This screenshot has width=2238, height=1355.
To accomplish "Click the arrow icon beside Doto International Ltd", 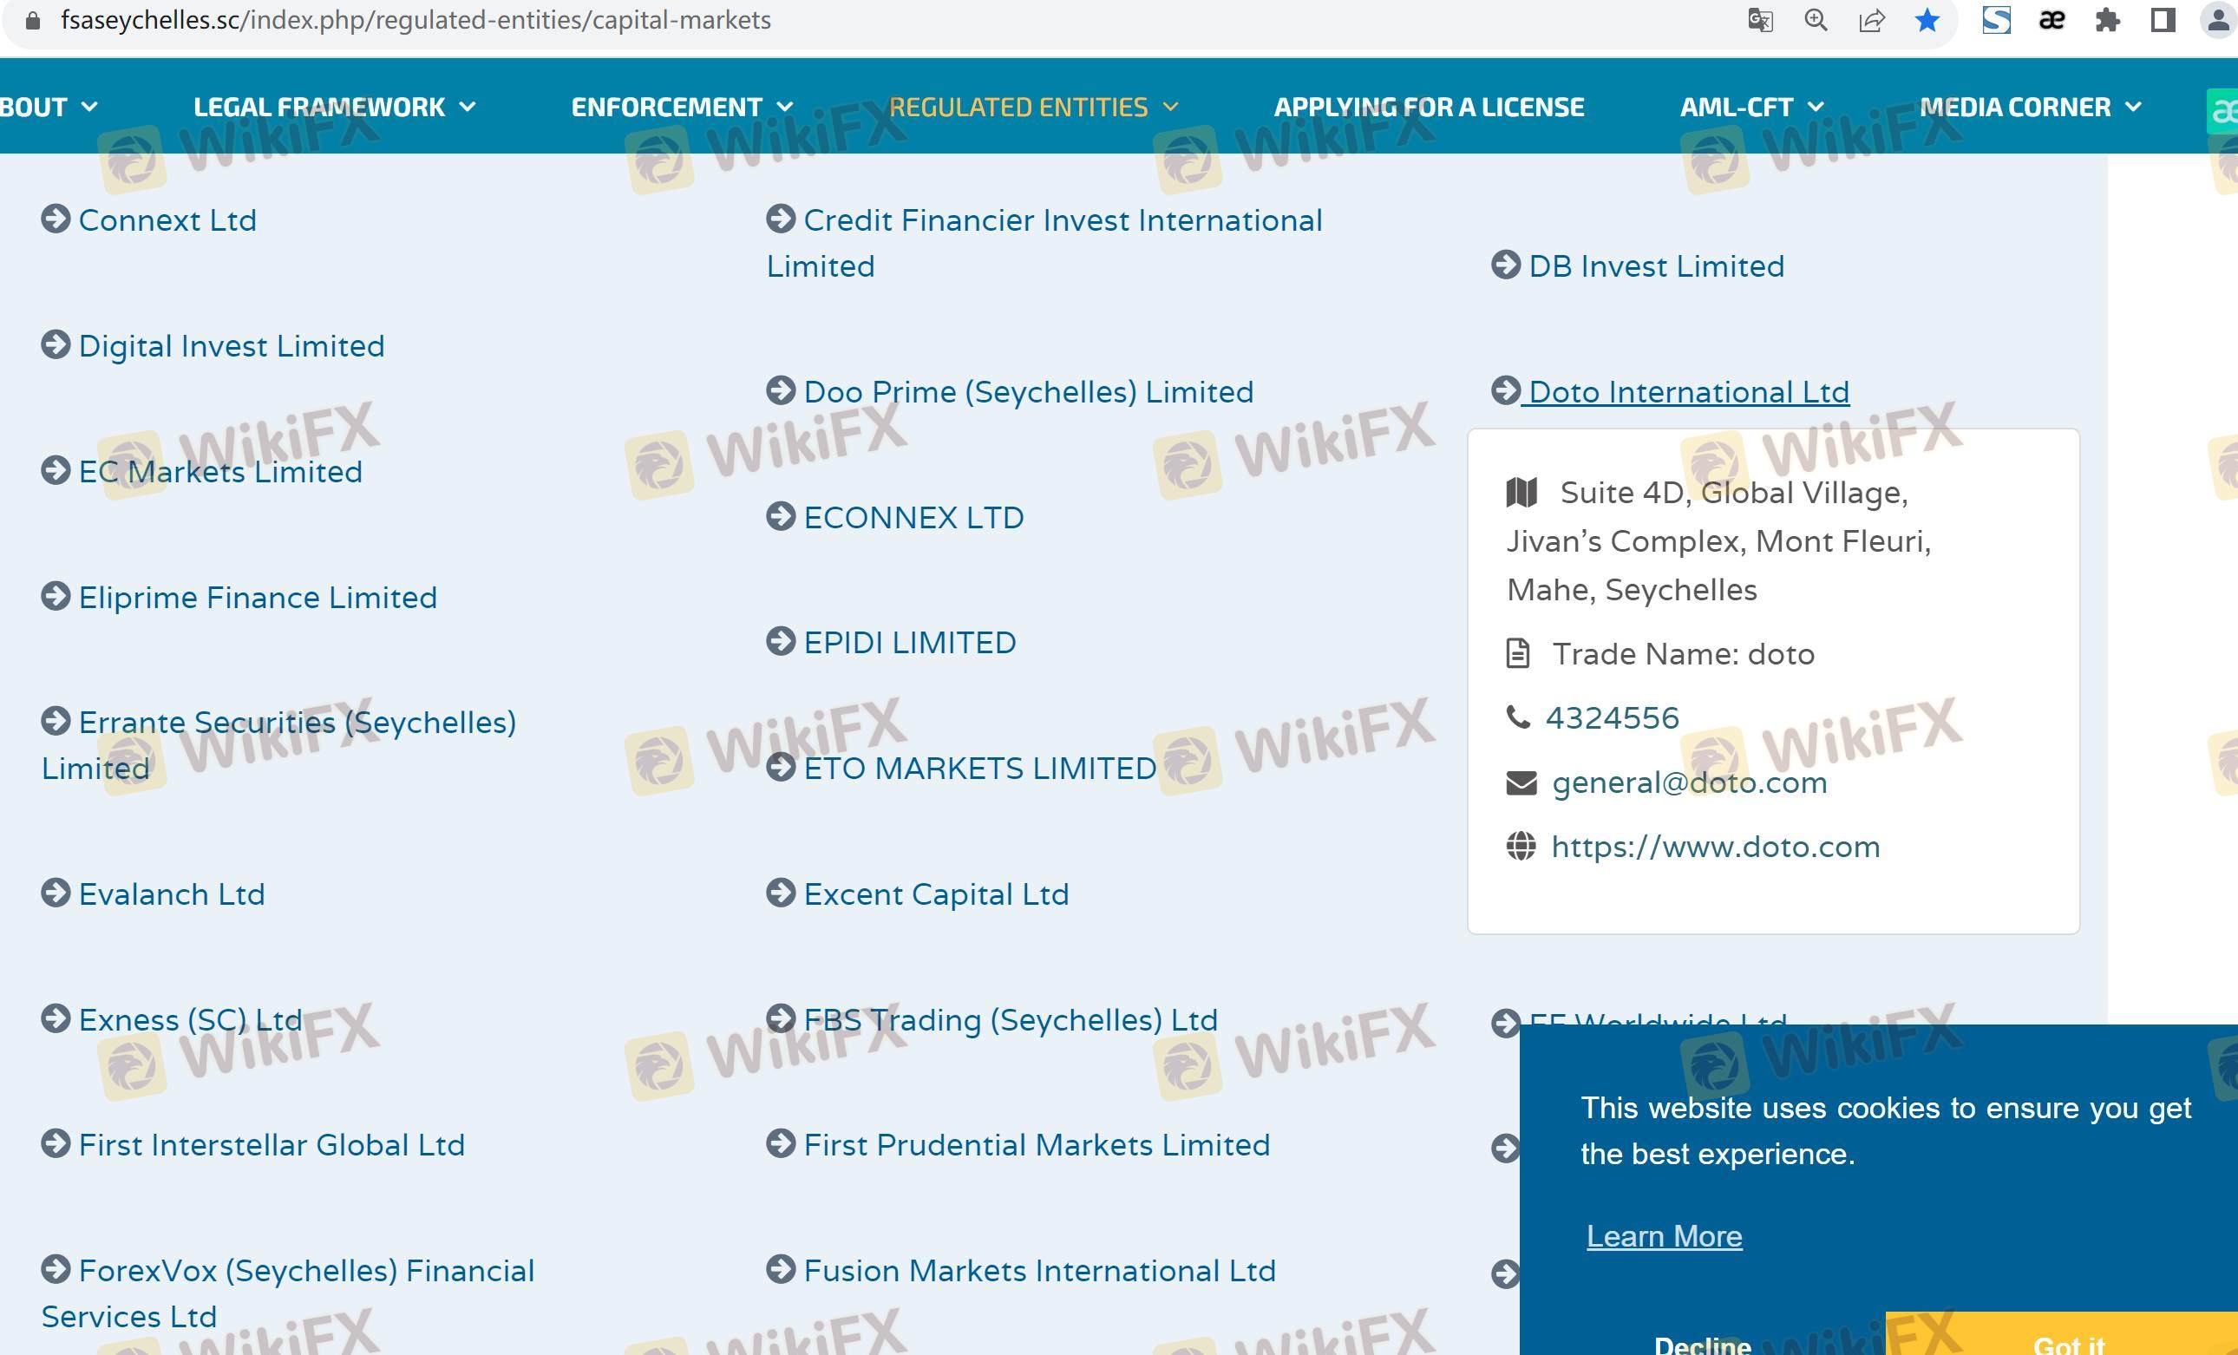I will [x=1506, y=390].
